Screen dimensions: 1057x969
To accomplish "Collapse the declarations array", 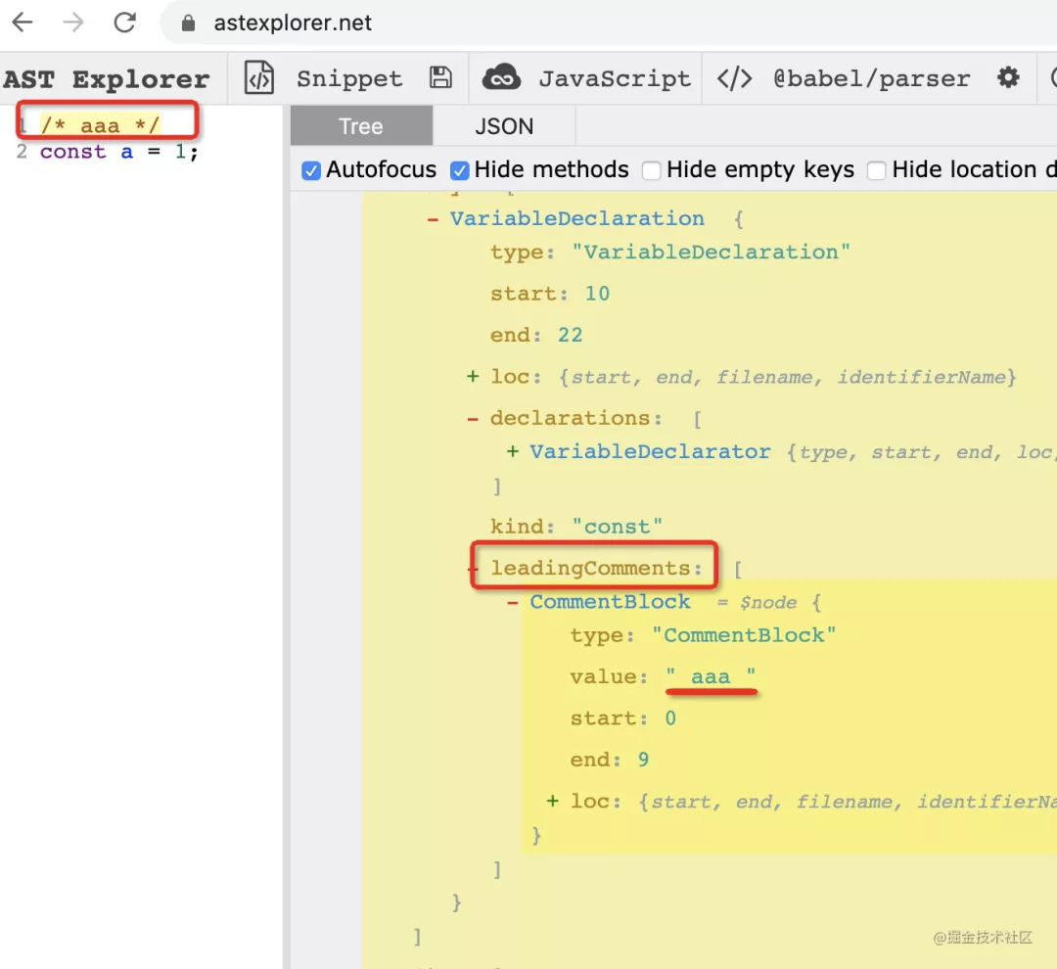I will coord(473,419).
